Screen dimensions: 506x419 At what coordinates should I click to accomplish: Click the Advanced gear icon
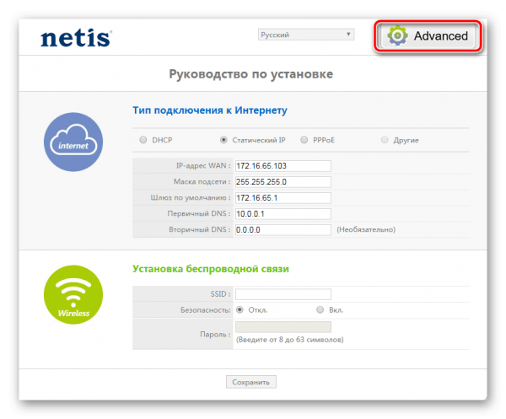pos(396,36)
